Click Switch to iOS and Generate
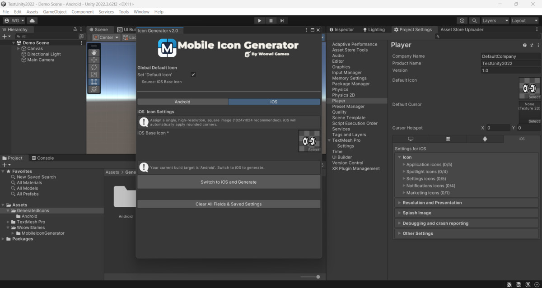The height and width of the screenshot is (288, 542). click(x=229, y=181)
